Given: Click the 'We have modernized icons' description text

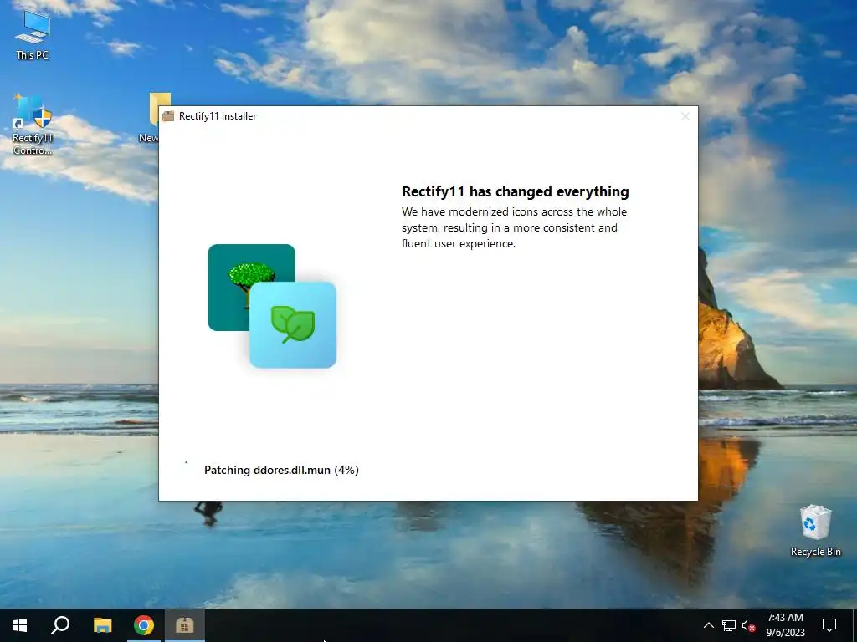Looking at the screenshot, I should click(x=515, y=227).
